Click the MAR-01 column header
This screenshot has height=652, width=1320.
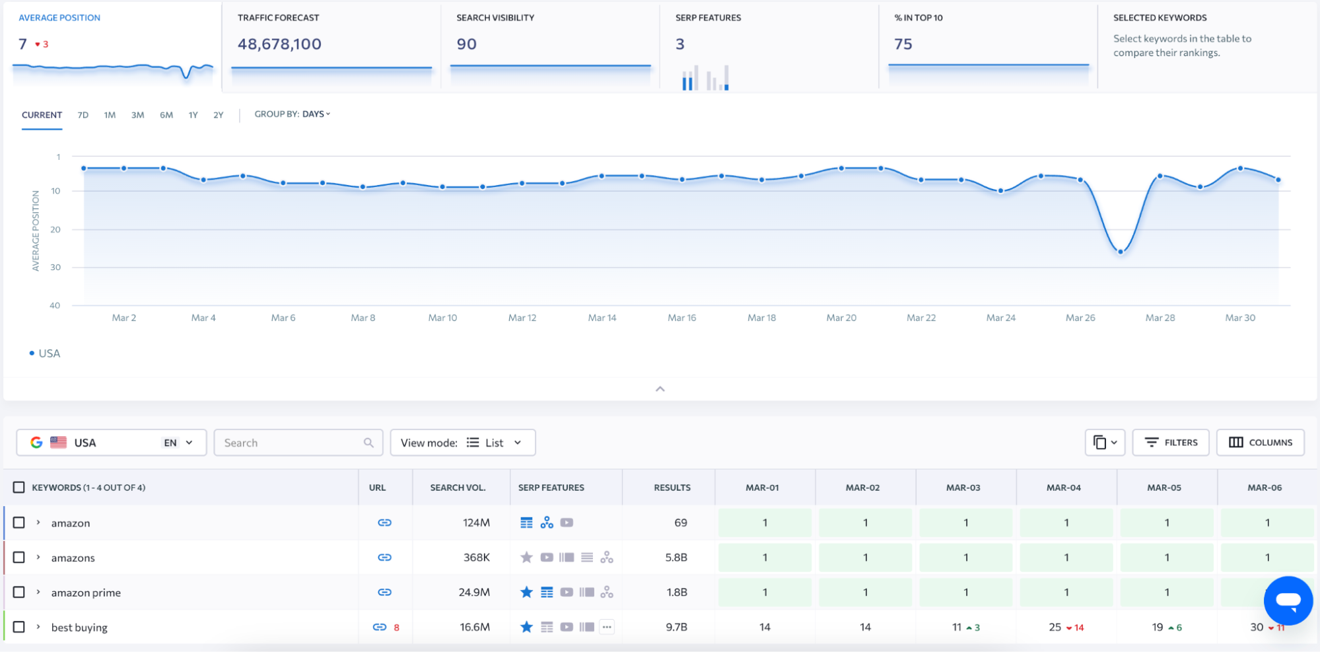tap(762, 488)
